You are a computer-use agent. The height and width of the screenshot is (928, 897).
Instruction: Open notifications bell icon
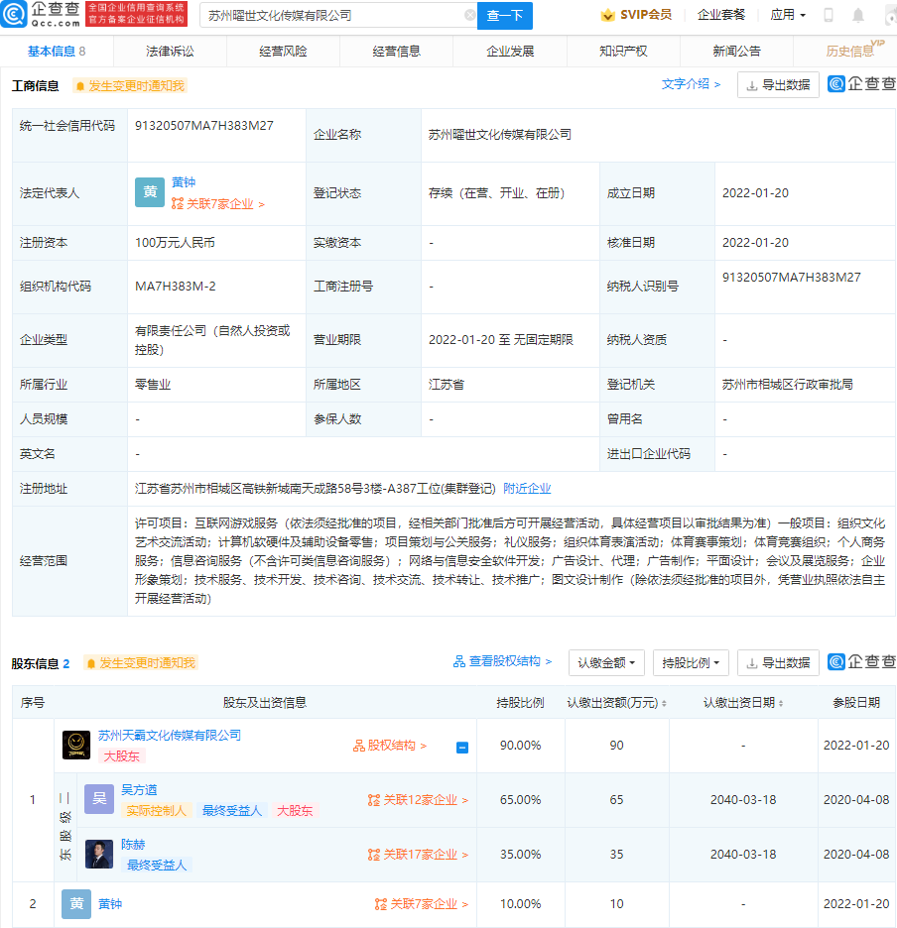(858, 16)
